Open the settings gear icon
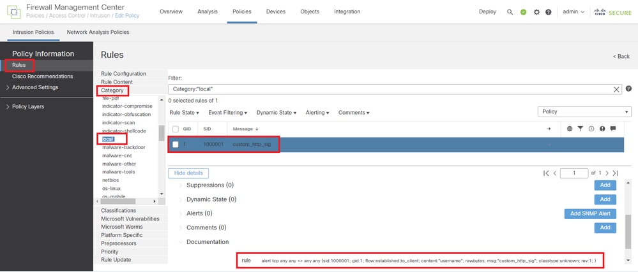Image resolution: width=638 pixels, height=272 pixels. 536,11
